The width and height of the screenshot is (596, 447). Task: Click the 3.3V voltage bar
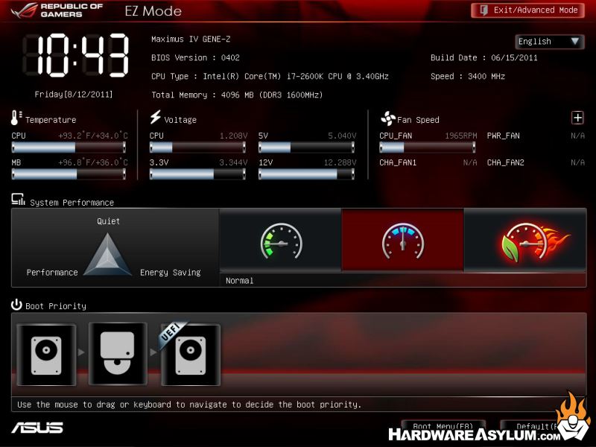197,174
